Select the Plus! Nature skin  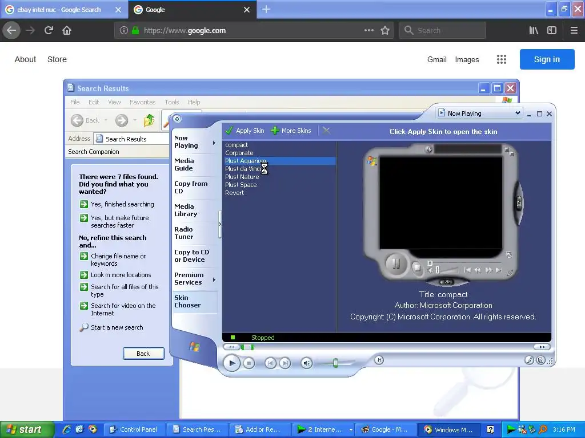(x=242, y=177)
